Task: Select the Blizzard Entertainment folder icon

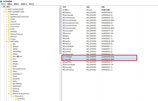Action: 11,94
